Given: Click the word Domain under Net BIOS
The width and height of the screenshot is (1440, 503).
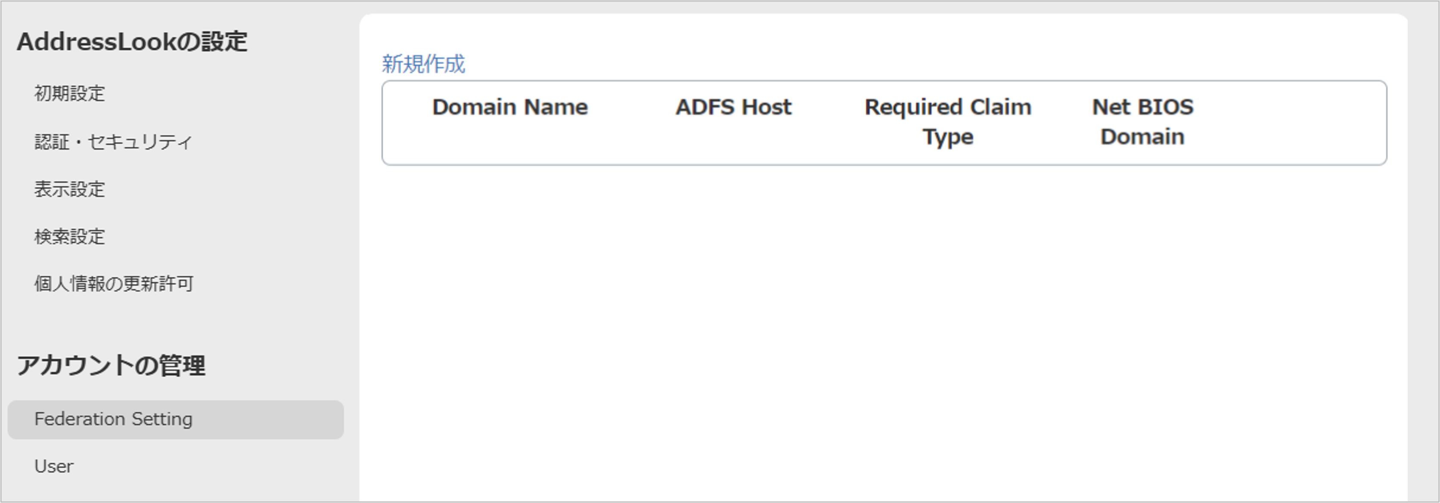Looking at the screenshot, I should pyautogui.click(x=1142, y=137).
